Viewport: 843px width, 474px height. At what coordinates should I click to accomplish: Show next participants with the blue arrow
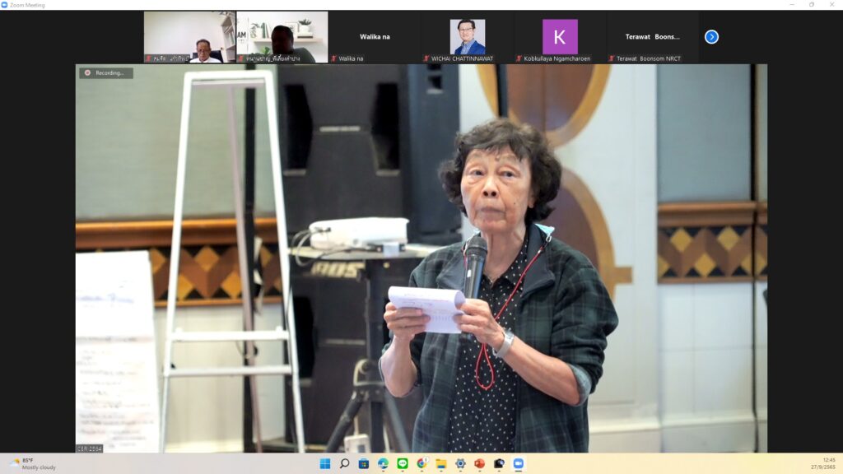click(711, 37)
